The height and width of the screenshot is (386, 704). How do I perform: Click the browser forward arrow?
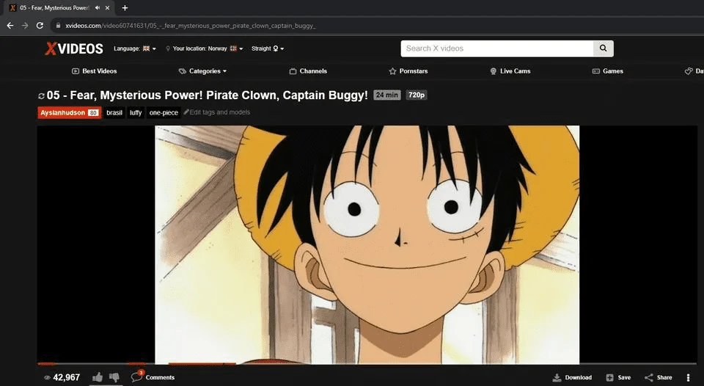(25, 26)
